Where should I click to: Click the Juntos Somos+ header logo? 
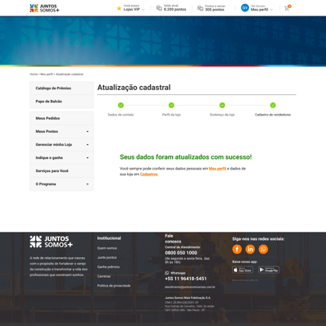click(44, 8)
